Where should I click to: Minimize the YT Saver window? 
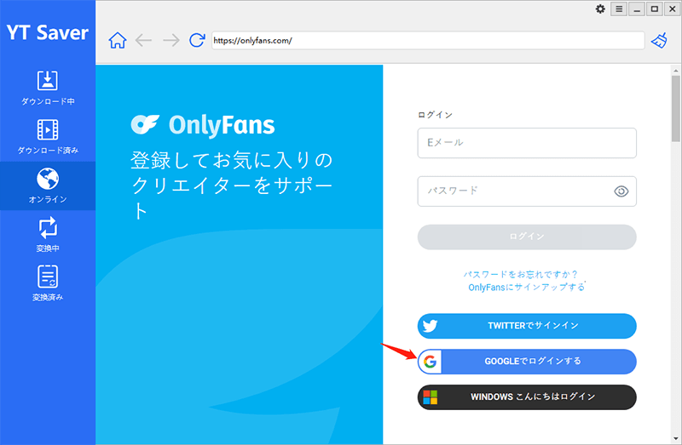point(637,9)
